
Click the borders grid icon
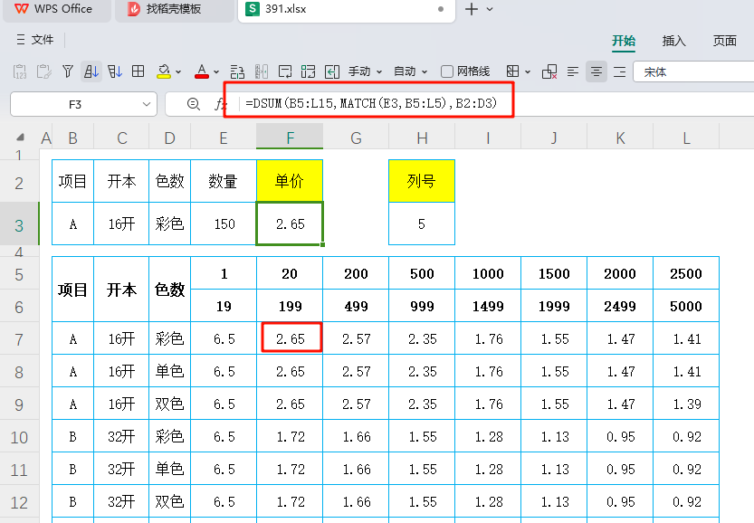(x=512, y=71)
